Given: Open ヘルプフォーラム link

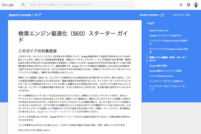Looking at the screenshot, I should click(x=181, y=15).
